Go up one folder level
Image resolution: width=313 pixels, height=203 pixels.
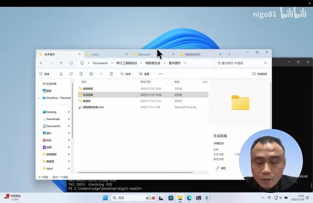(61, 63)
